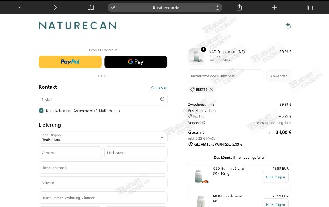329x207 pixels.
Task: Open the share sheet icon
Action: (239, 8)
